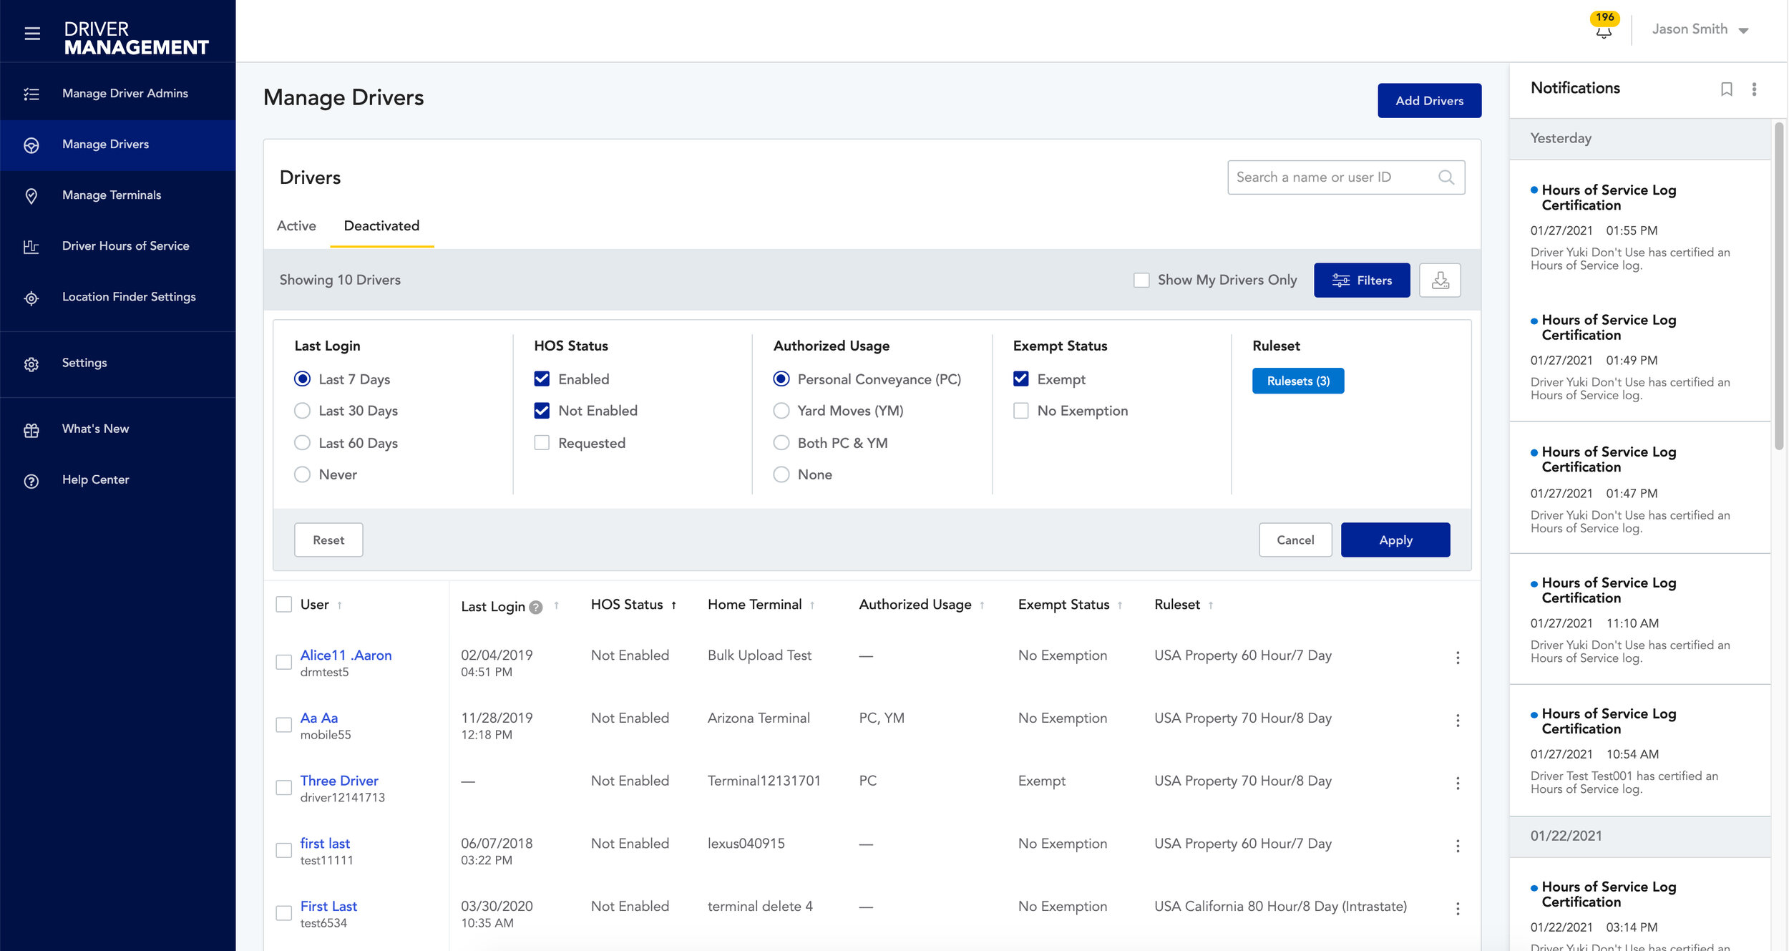
Task: Click the Notifications panel scrollbar
Action: click(1778, 286)
